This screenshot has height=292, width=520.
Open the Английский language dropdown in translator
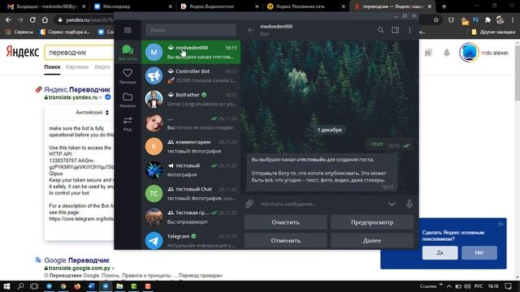coord(92,113)
